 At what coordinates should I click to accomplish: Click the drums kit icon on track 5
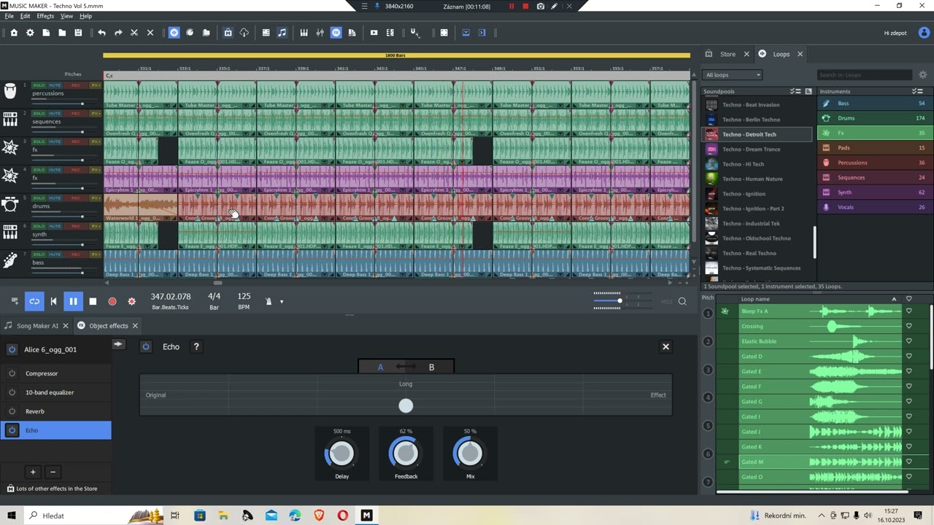[10, 205]
